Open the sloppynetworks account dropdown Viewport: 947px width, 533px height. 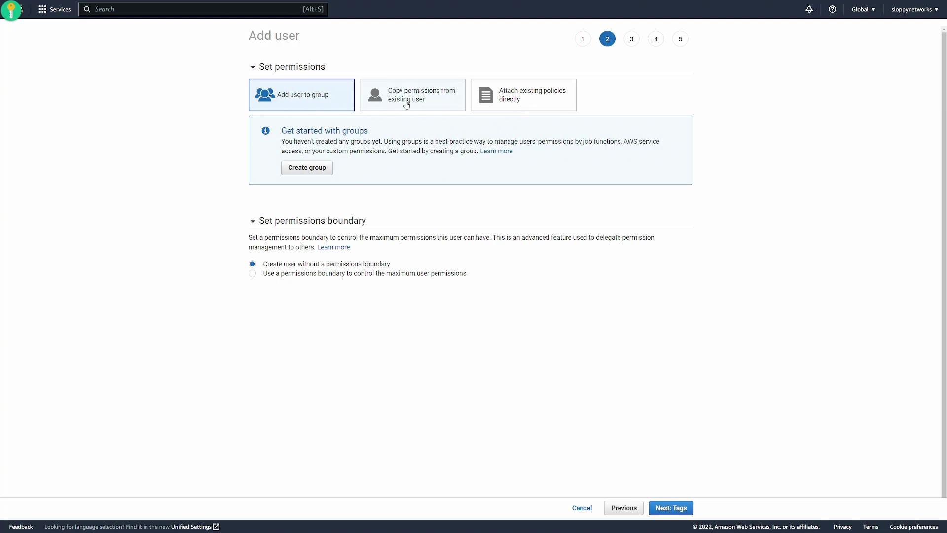click(x=914, y=9)
